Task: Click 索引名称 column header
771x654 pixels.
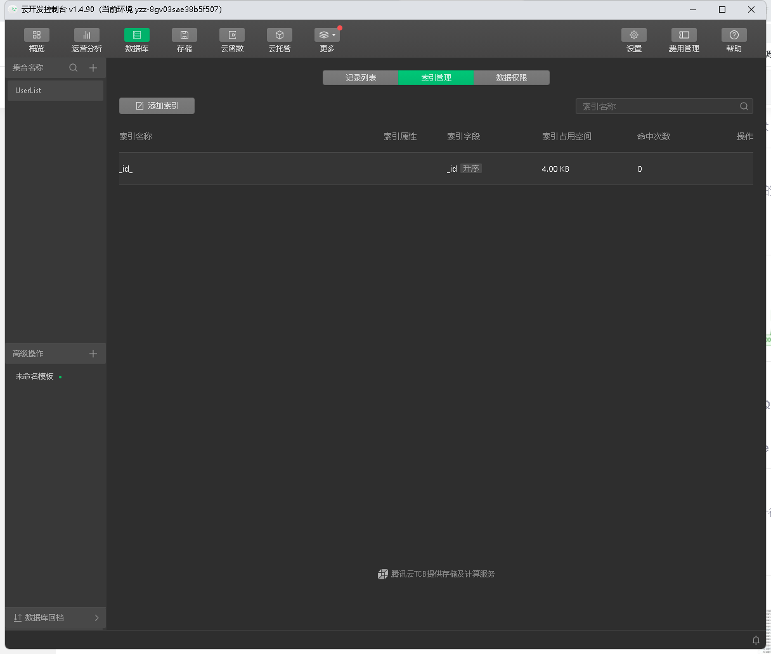Action: [x=136, y=136]
